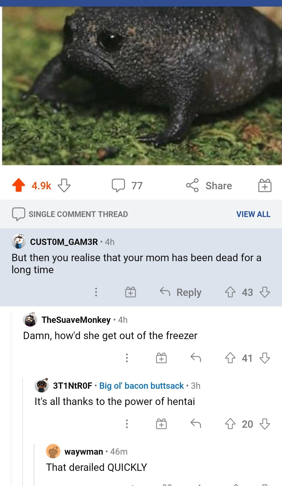This screenshot has height=486, width=282.
Task: Downvote the frog post
Action: tap(64, 185)
